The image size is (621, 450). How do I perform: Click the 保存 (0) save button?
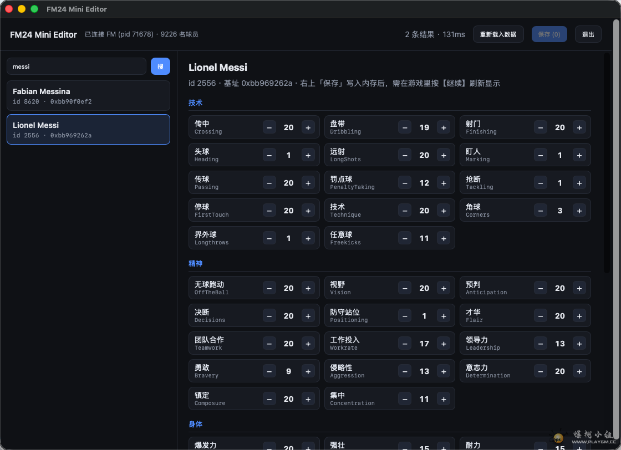tap(549, 34)
